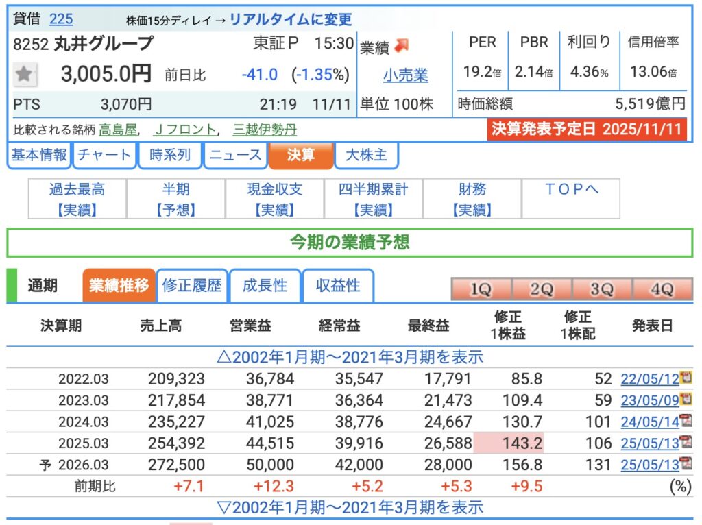This screenshot has height=525, width=702.
Task: Click the red arrow icon next to 業績
Action: (401, 46)
